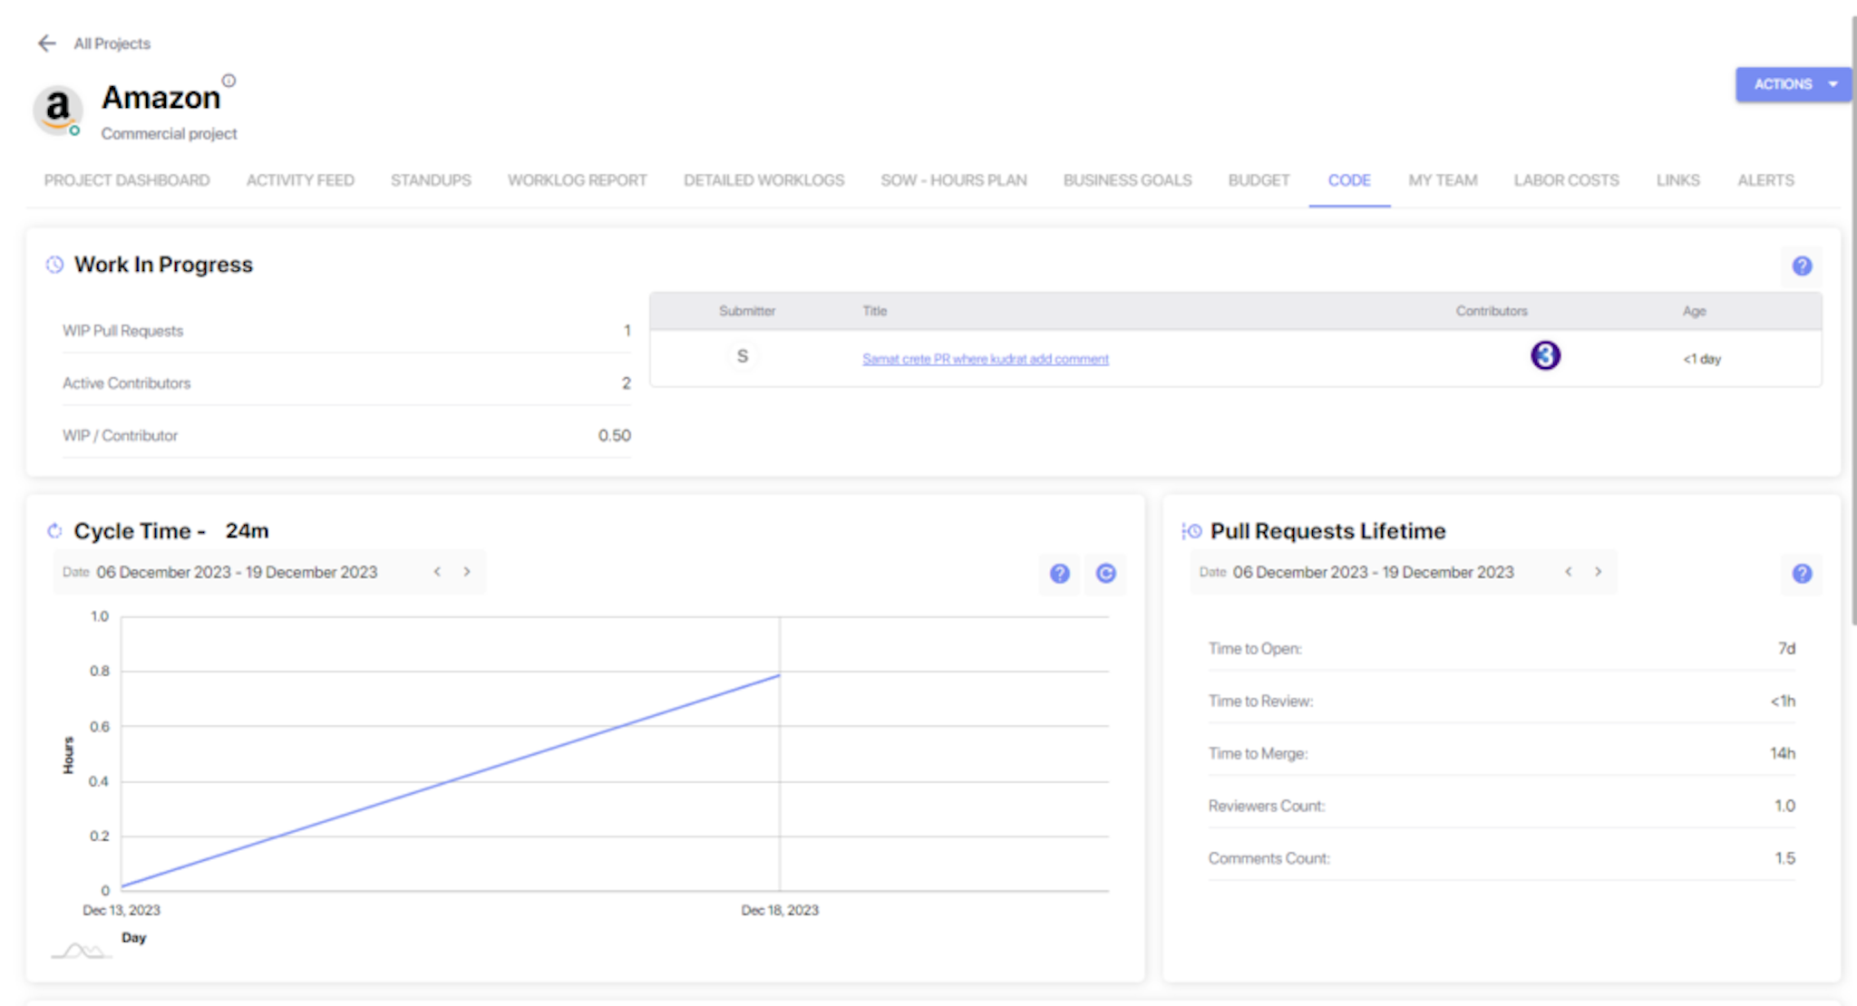This screenshot has height=1006, width=1857.
Task: Open the submitter S avatar
Action: point(743,357)
